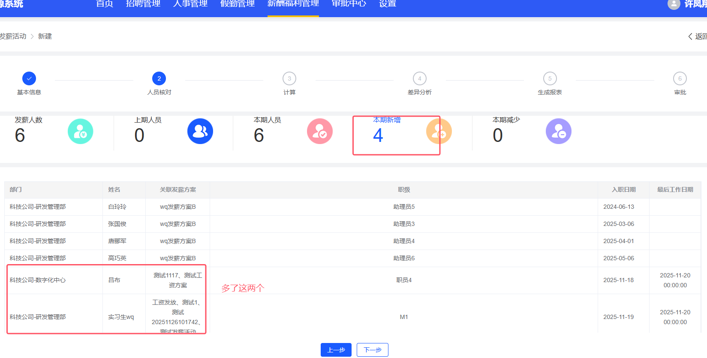Jump to step 3 circle for 计算
The height and width of the screenshot is (358, 707).
[289, 78]
